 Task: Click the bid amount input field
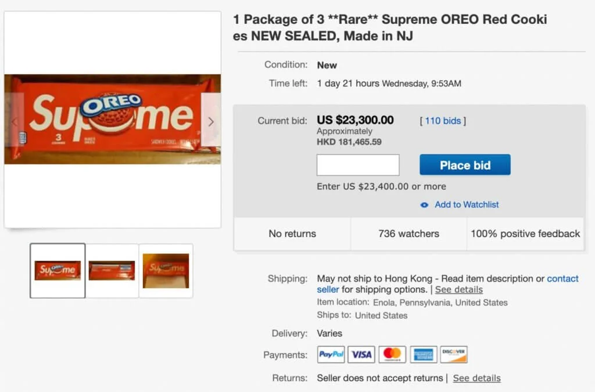click(358, 165)
